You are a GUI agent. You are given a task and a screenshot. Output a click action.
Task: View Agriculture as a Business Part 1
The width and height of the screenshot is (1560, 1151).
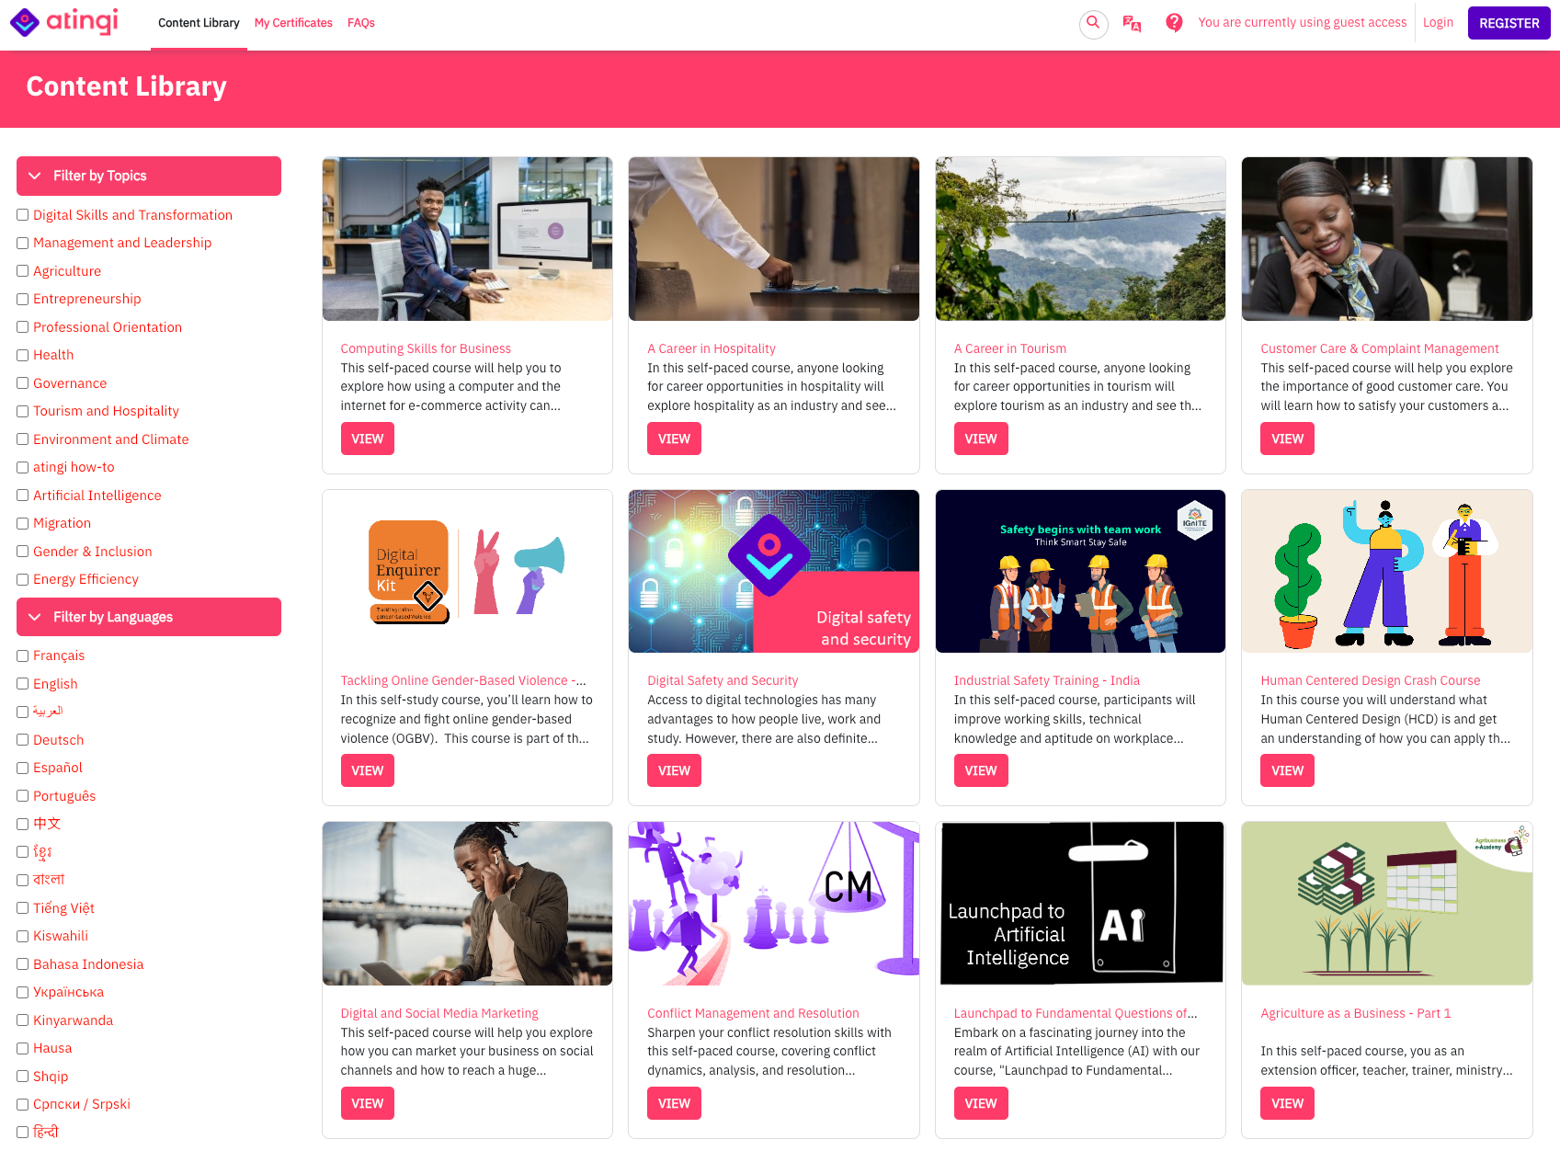[x=1287, y=1103]
